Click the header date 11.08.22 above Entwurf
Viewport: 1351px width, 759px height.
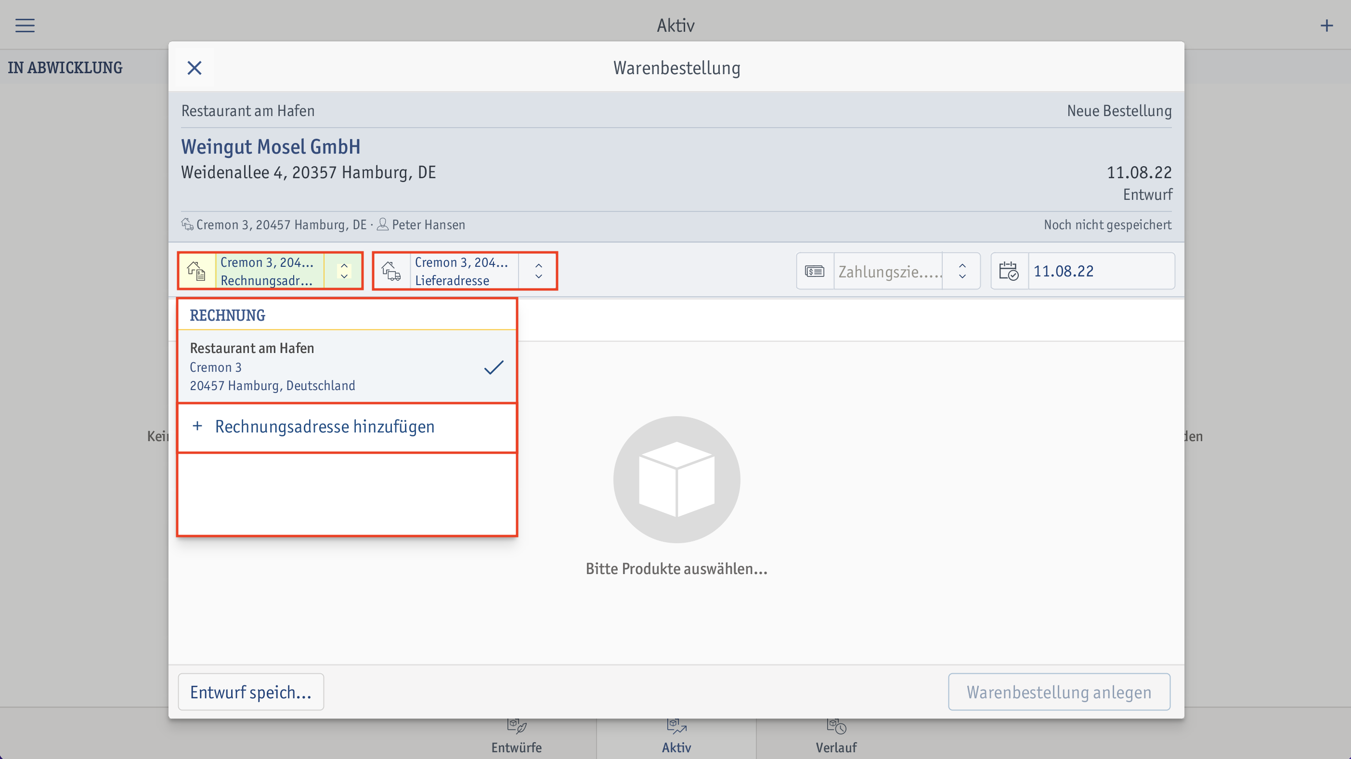pyautogui.click(x=1139, y=172)
